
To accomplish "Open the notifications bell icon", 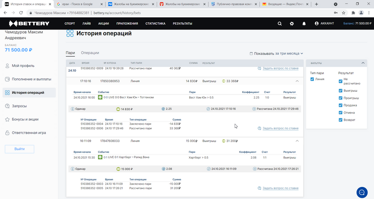I will [304, 24].
